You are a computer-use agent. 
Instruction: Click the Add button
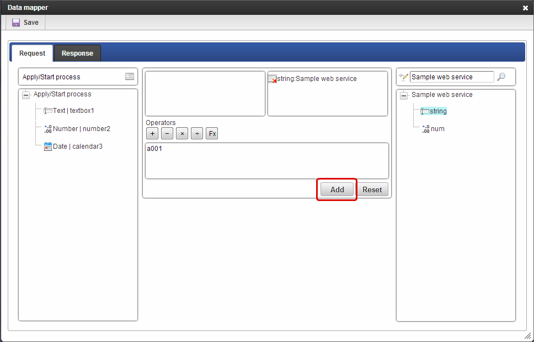337,189
